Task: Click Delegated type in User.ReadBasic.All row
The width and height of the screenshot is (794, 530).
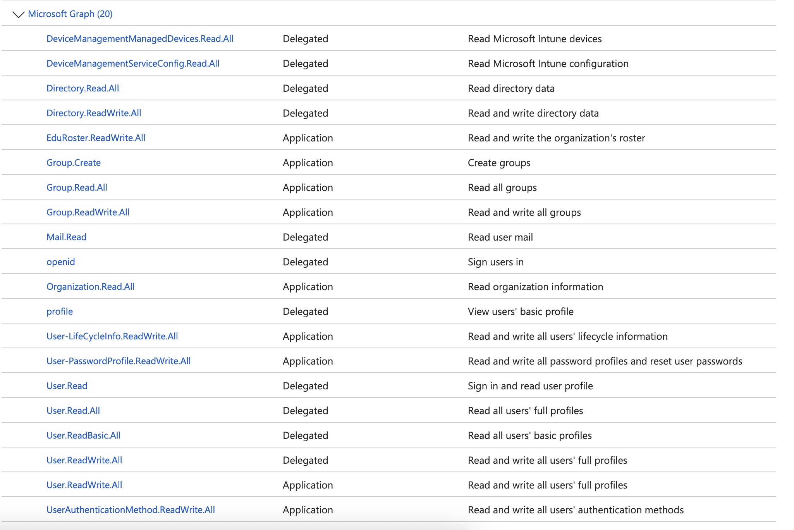Action: pos(305,435)
